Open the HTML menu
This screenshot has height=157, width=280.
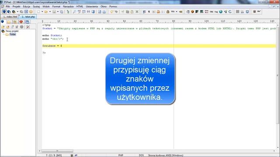point(80,7)
